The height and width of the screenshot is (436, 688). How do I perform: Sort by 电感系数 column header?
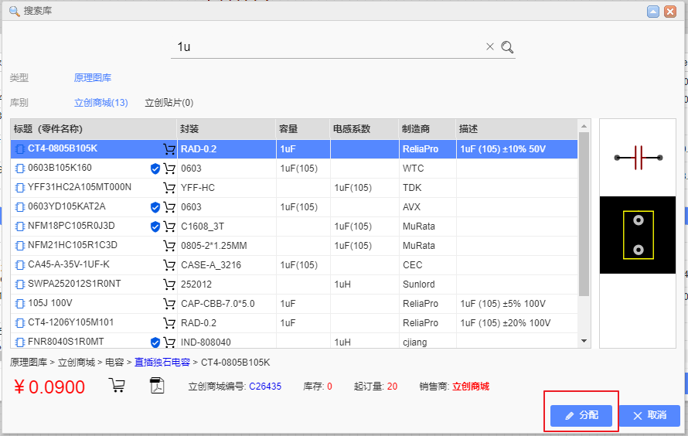click(365, 129)
